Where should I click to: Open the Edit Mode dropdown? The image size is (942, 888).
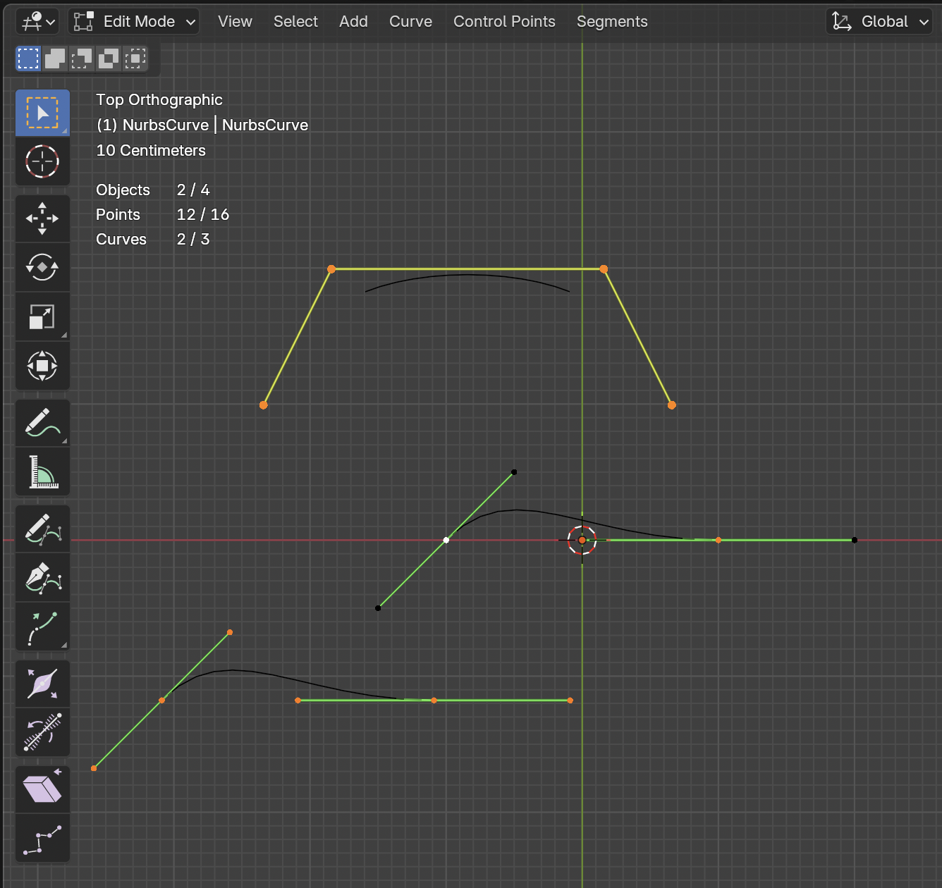134,22
